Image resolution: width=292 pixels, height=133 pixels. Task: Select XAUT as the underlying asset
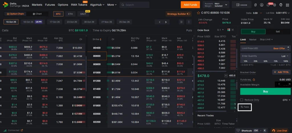[x=83, y=14]
